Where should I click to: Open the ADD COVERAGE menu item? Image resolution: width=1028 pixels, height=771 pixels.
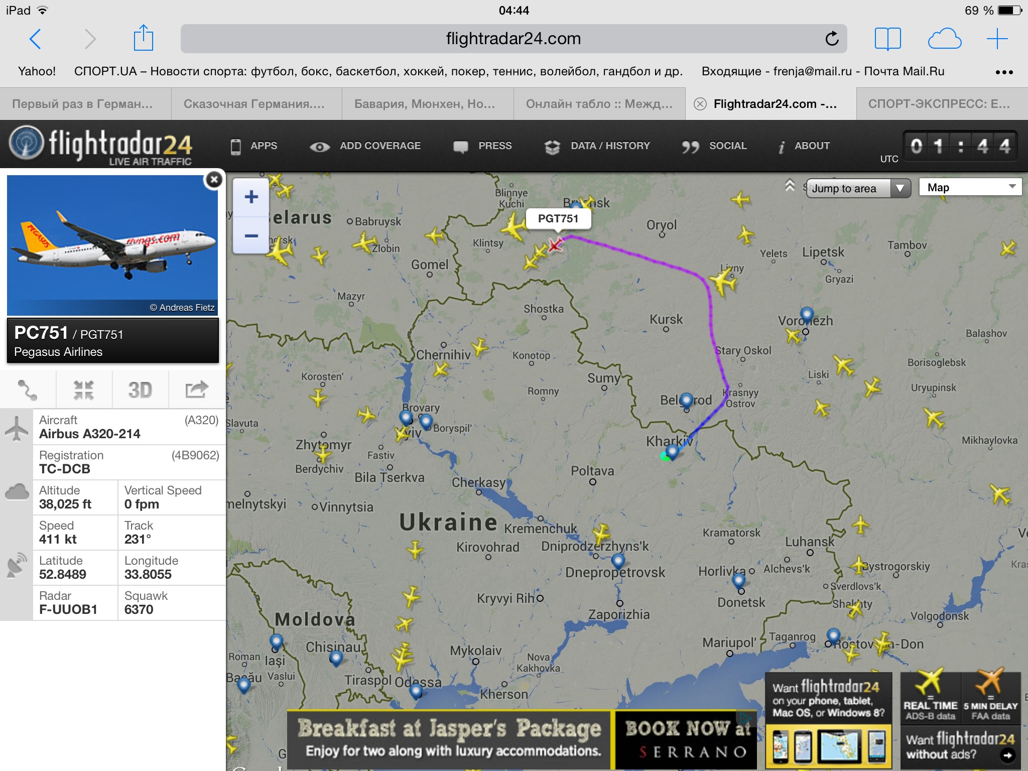coord(365,146)
